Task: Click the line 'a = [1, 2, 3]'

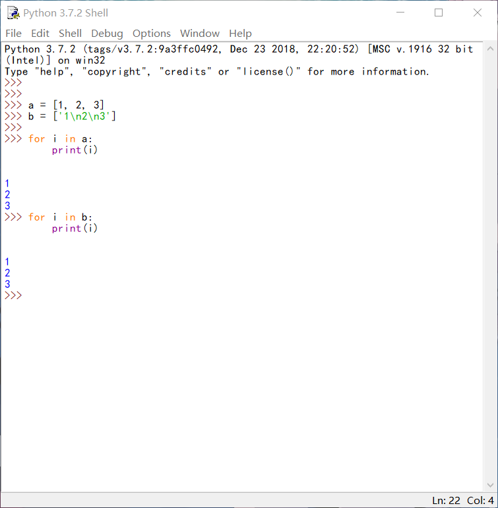Action: click(x=66, y=105)
